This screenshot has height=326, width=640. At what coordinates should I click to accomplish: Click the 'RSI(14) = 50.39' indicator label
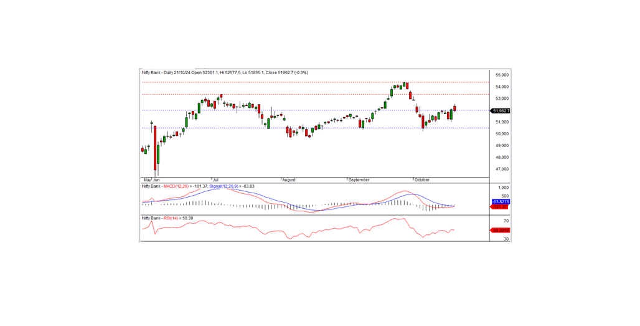coord(178,219)
